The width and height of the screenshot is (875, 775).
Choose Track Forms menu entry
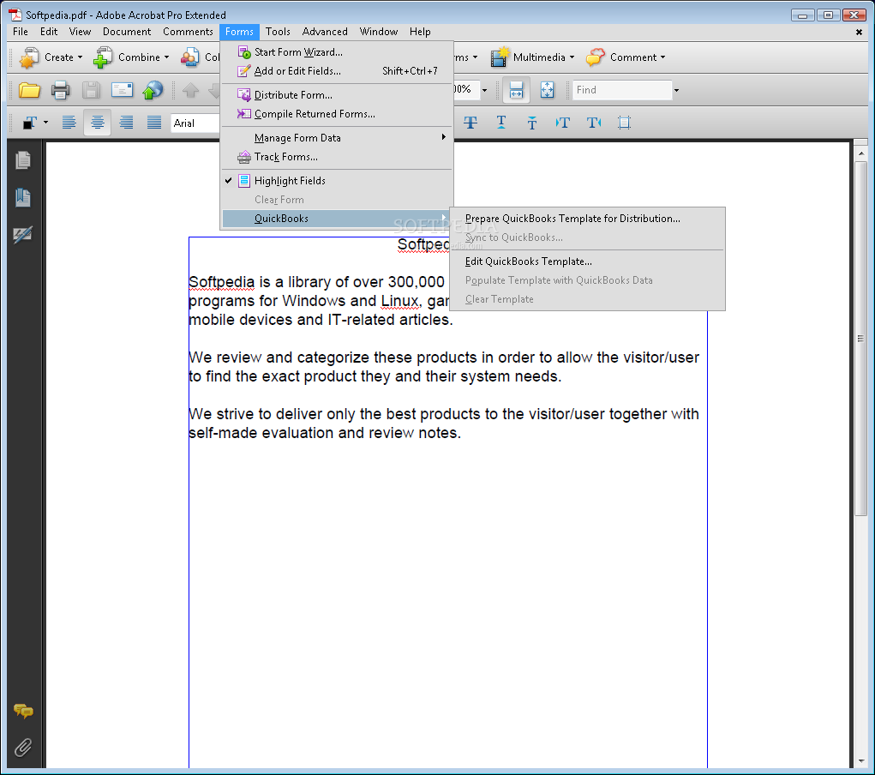337,157
